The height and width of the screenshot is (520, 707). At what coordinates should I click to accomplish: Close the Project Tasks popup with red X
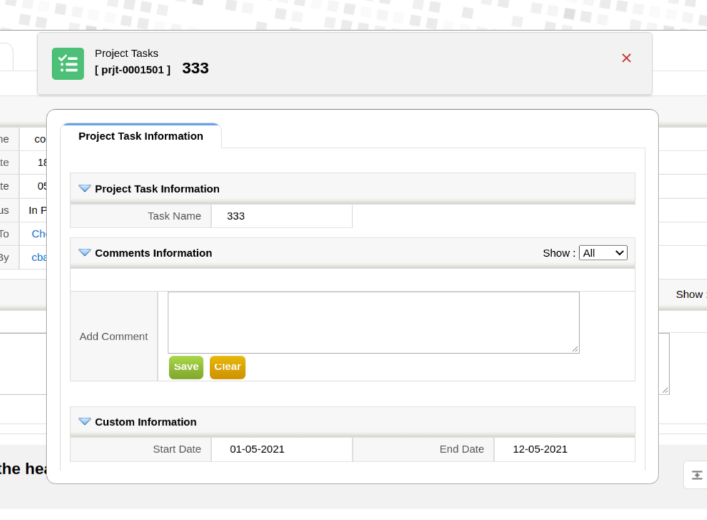click(x=626, y=58)
